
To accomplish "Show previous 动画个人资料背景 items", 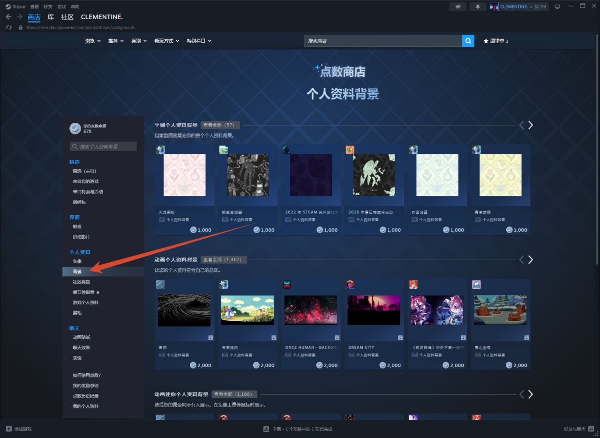I will coord(522,259).
